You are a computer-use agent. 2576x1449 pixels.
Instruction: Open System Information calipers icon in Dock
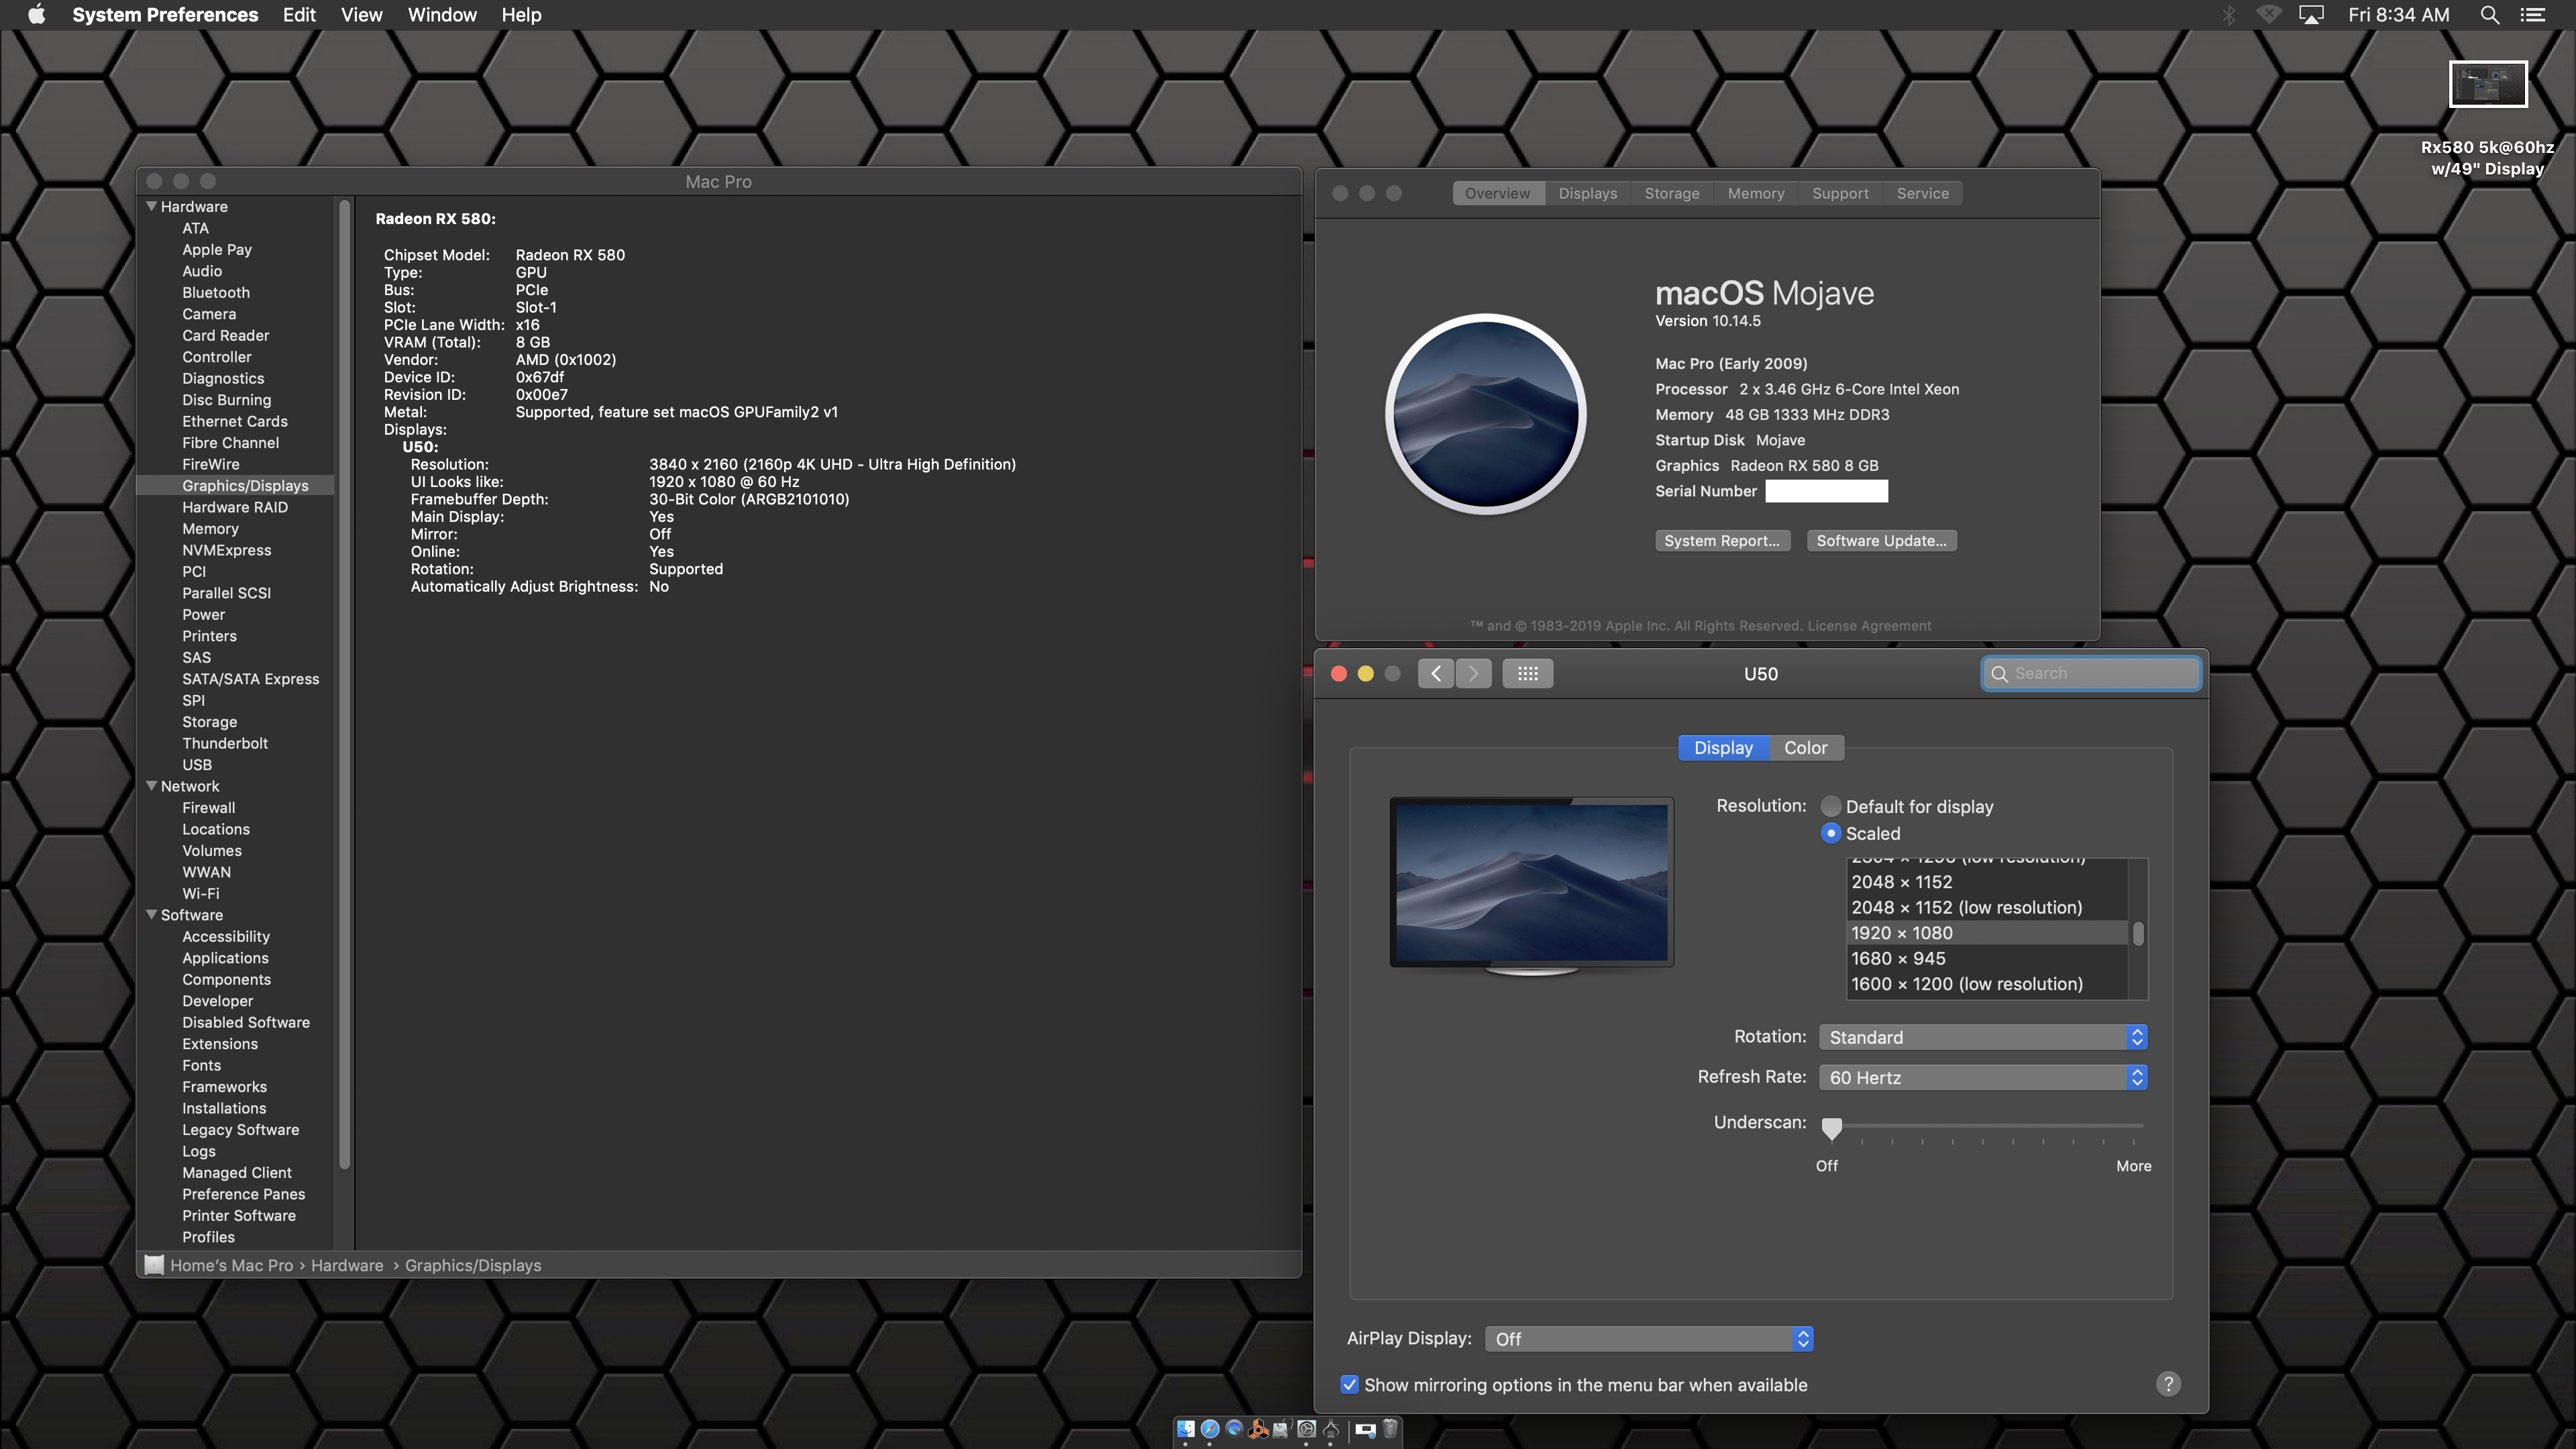click(x=1331, y=1429)
